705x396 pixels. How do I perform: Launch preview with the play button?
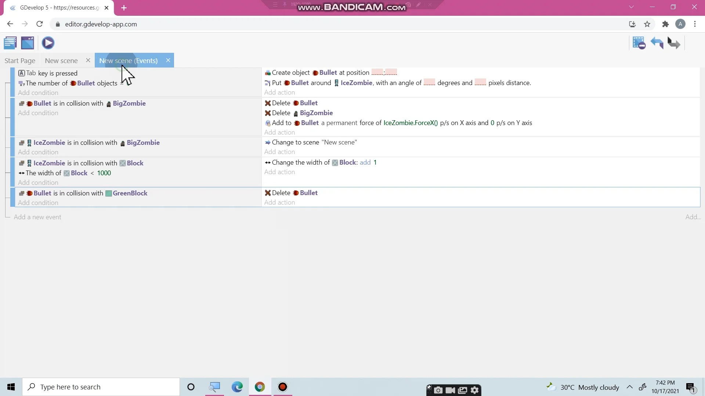[48, 43]
